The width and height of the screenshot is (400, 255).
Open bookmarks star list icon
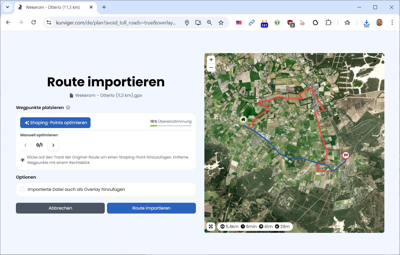pos(347,22)
